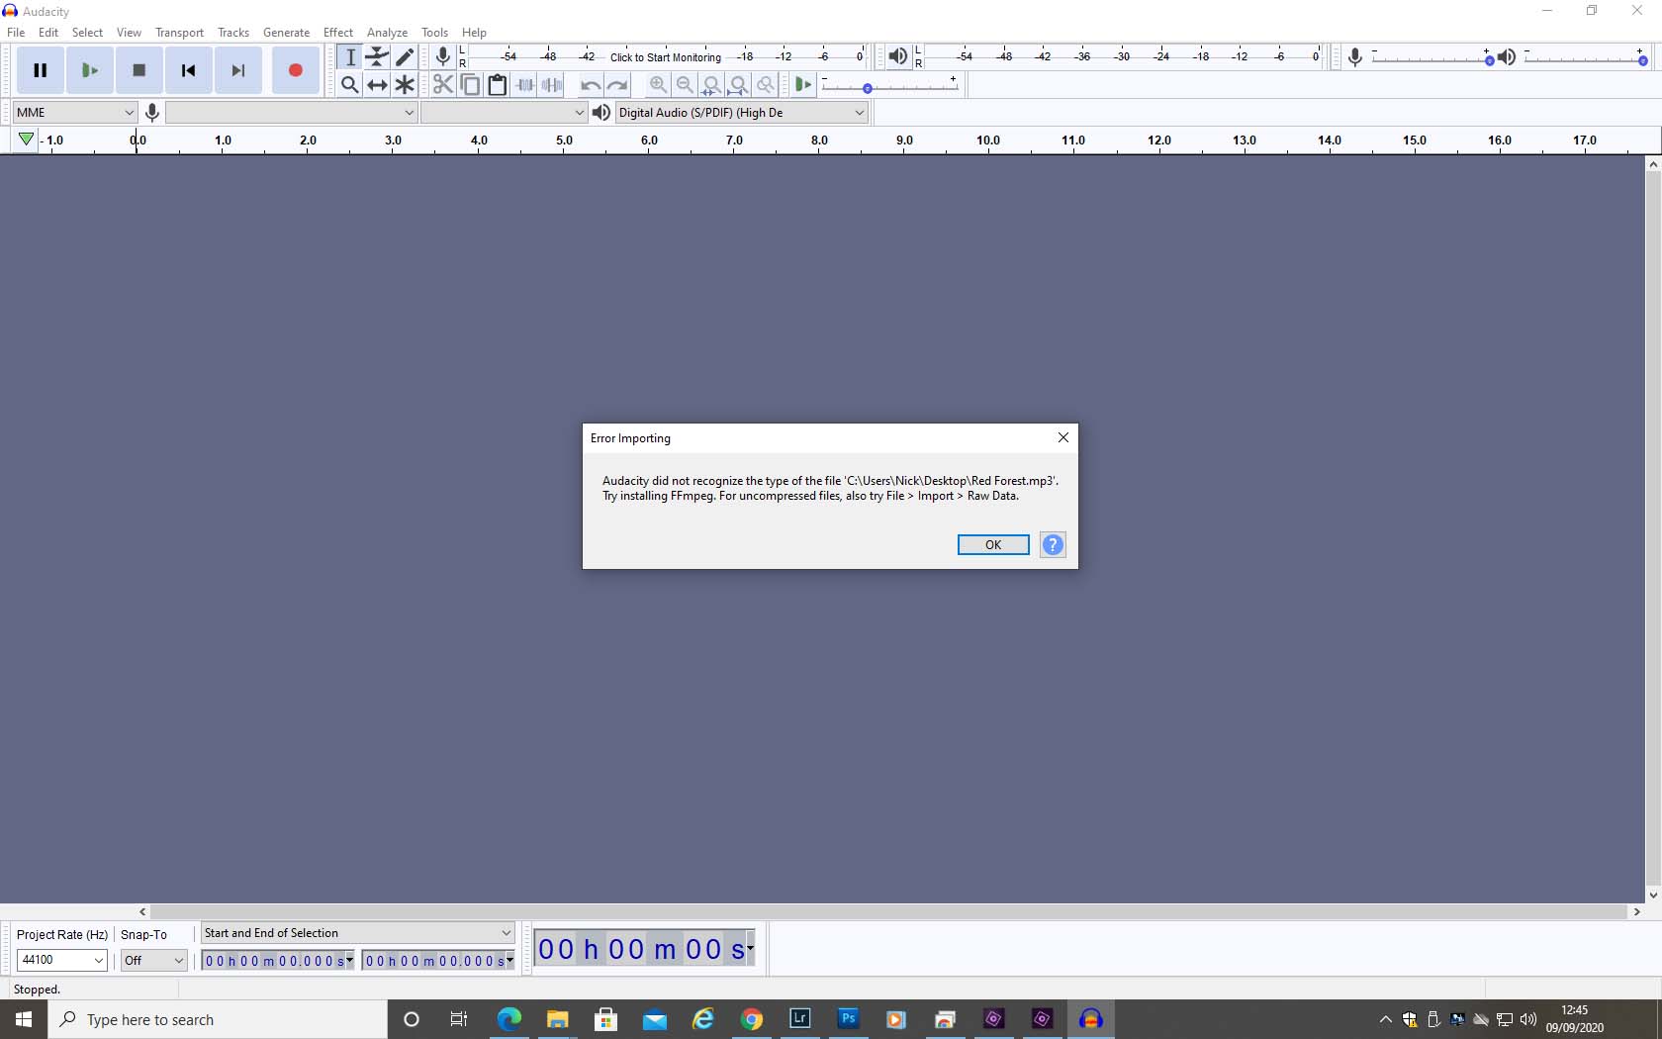Click the recording meter microphone icon
This screenshot has height=1039, width=1662.
pyautogui.click(x=443, y=56)
